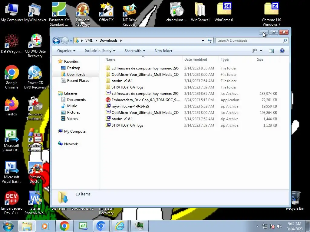Select Desktop under Favorites
Image resolution: width=310 pixels, height=232 pixels.
(x=74, y=68)
